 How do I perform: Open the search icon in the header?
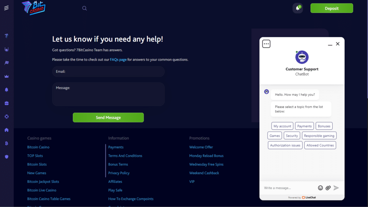(x=84, y=9)
